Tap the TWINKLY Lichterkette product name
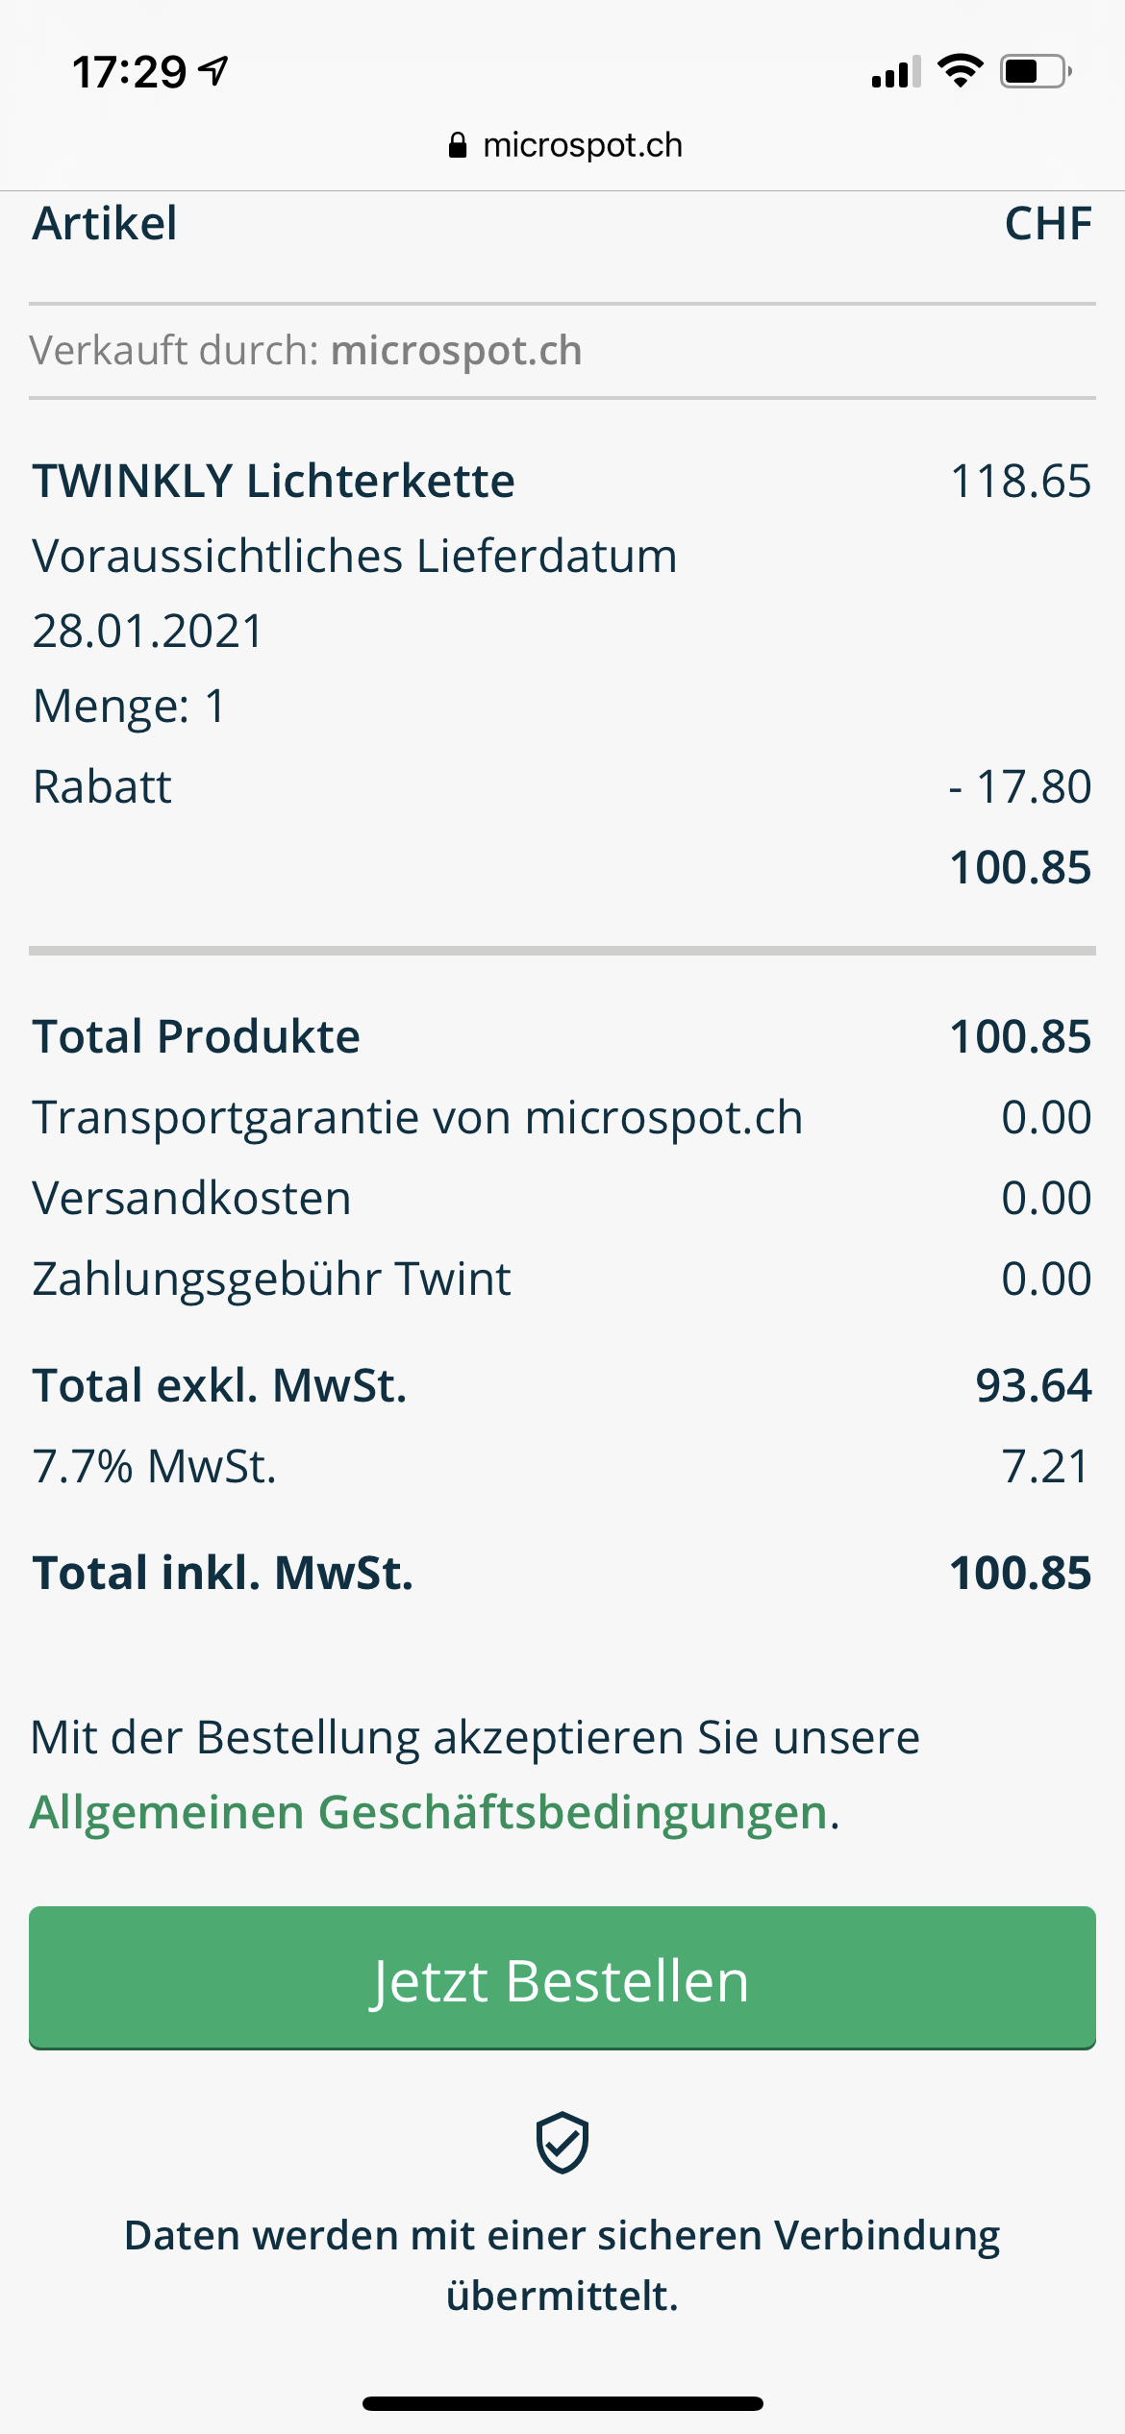1125x2434 pixels. point(274,481)
